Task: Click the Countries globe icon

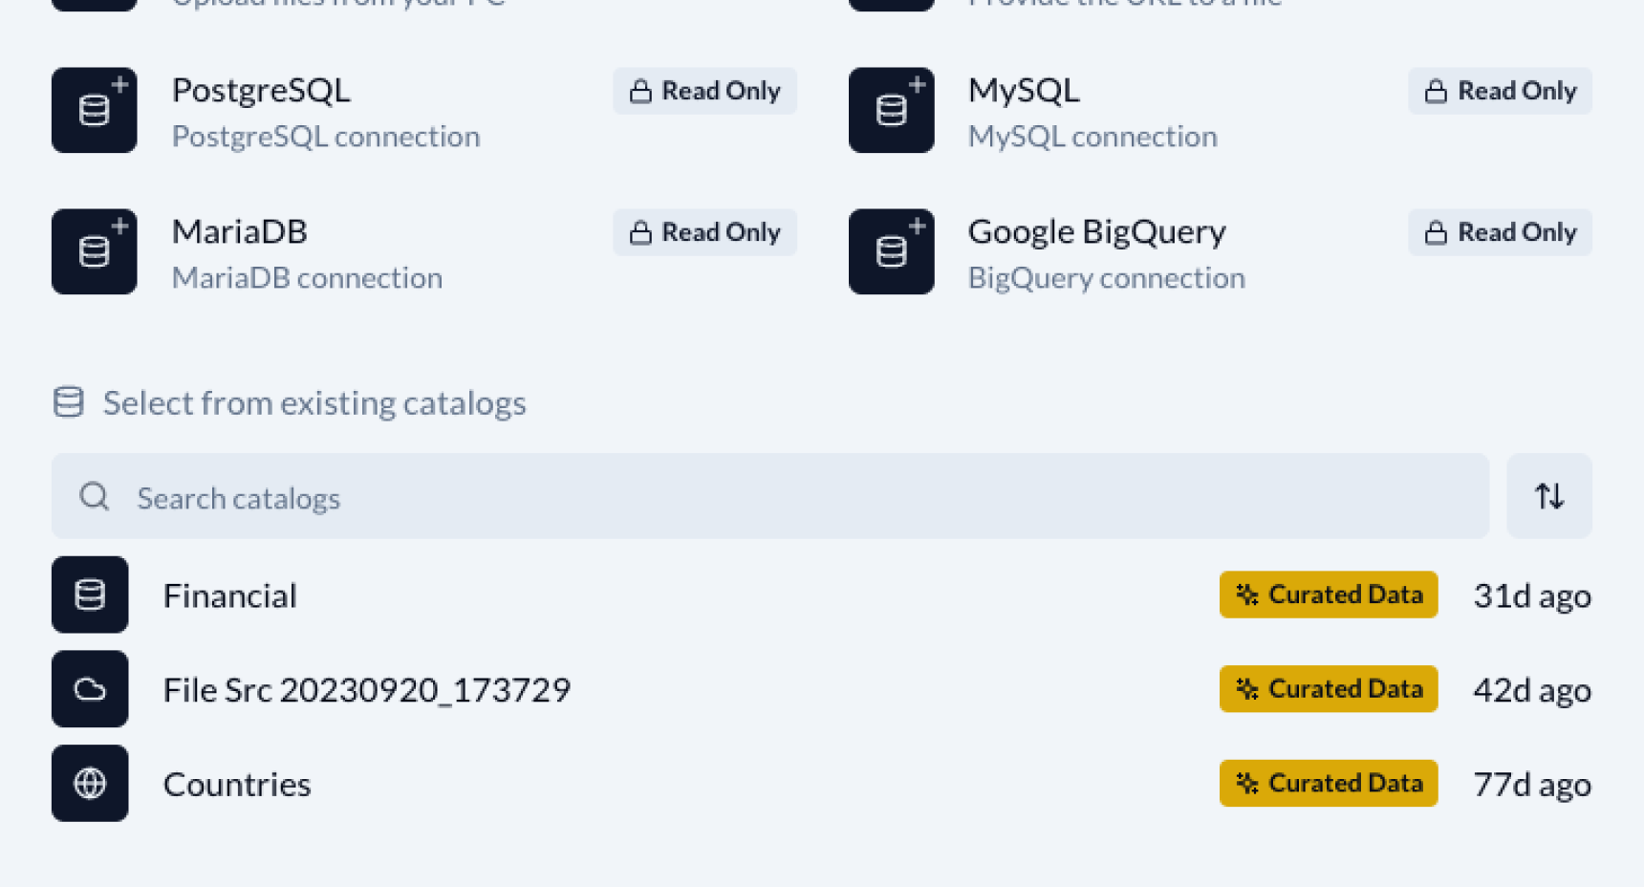Action: pos(90,784)
